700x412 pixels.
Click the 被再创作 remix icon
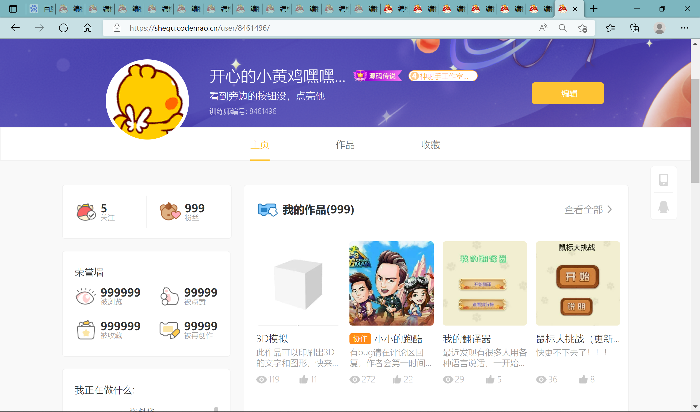(x=169, y=330)
